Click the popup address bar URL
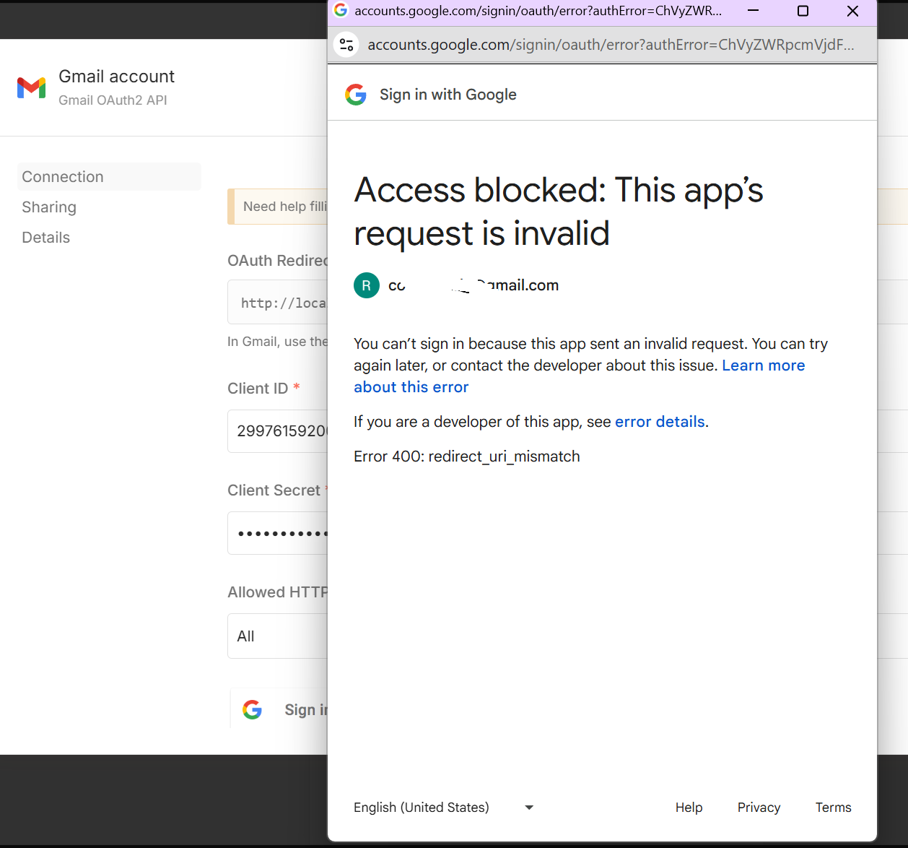908x848 pixels. pos(611,45)
